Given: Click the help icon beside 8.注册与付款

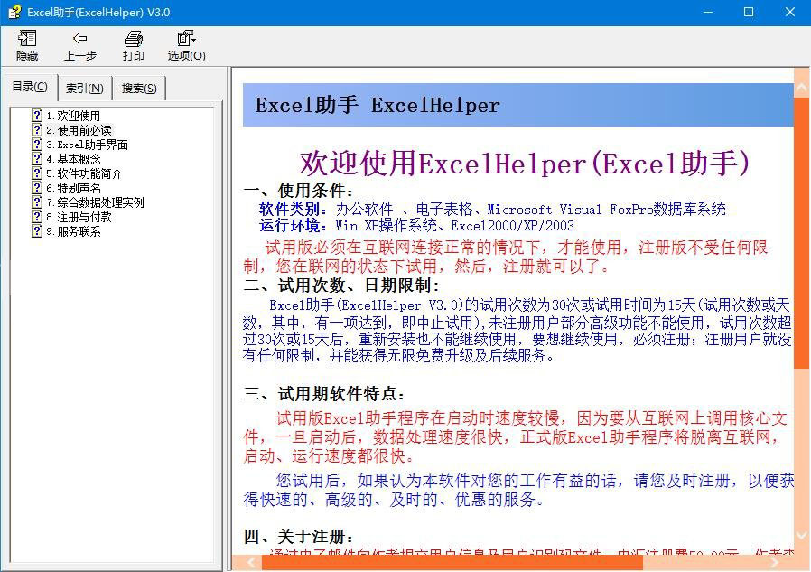Looking at the screenshot, I should coord(37,216).
